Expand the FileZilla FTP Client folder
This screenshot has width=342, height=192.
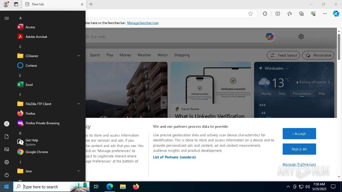pos(49,104)
